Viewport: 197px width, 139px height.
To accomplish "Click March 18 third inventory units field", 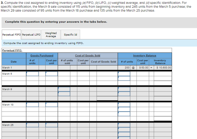I will coord(124,114).
